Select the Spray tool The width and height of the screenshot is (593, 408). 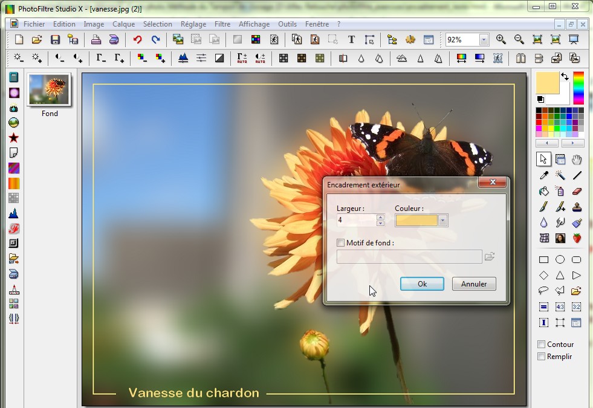click(x=560, y=192)
